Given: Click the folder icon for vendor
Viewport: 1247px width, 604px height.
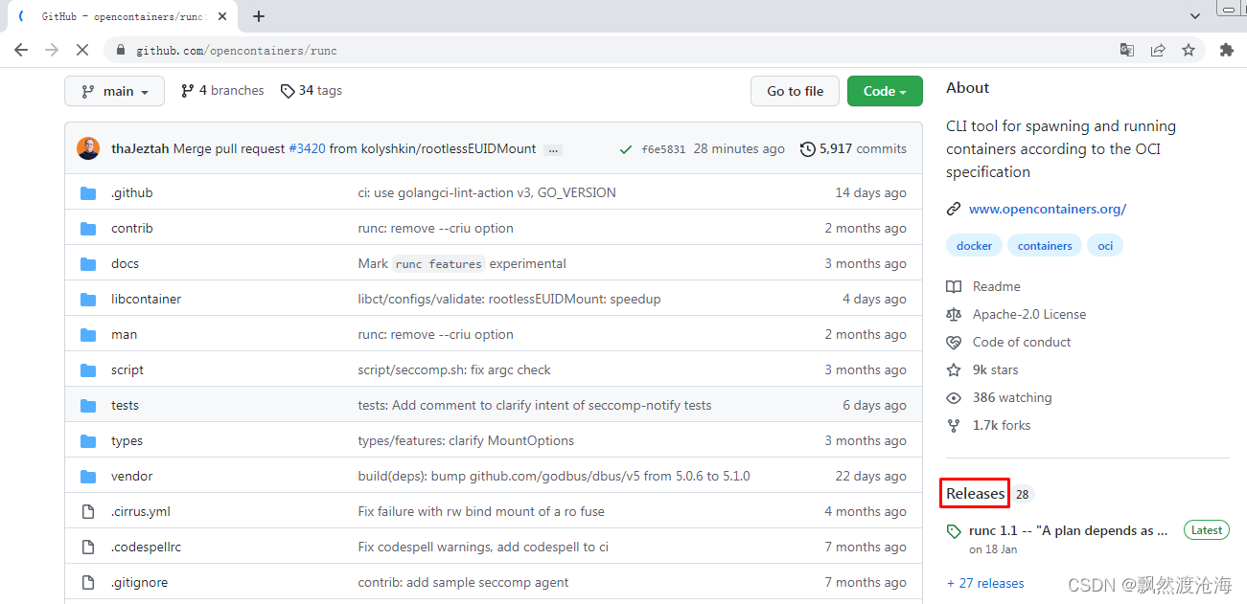Looking at the screenshot, I should 88,476.
